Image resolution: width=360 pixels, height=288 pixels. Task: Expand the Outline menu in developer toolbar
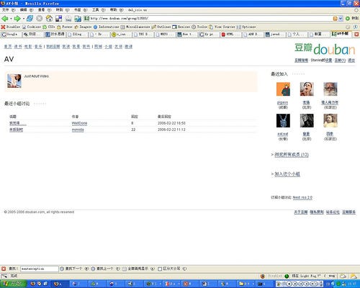click(161, 27)
